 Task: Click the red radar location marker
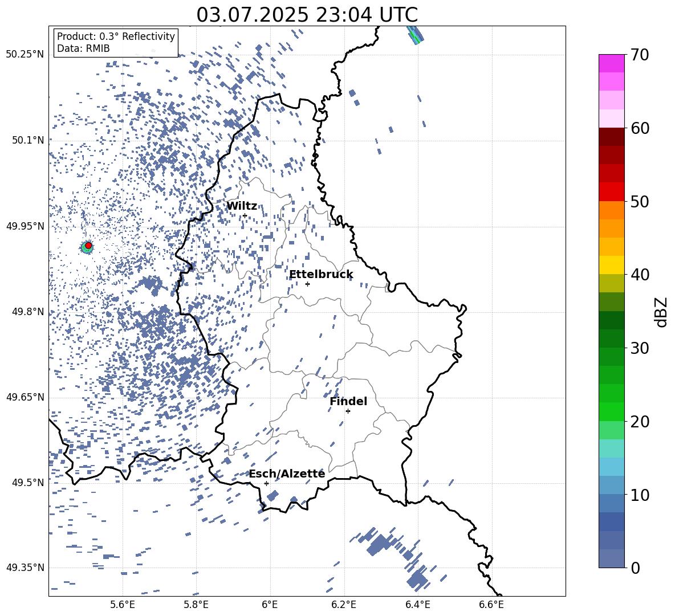point(88,245)
